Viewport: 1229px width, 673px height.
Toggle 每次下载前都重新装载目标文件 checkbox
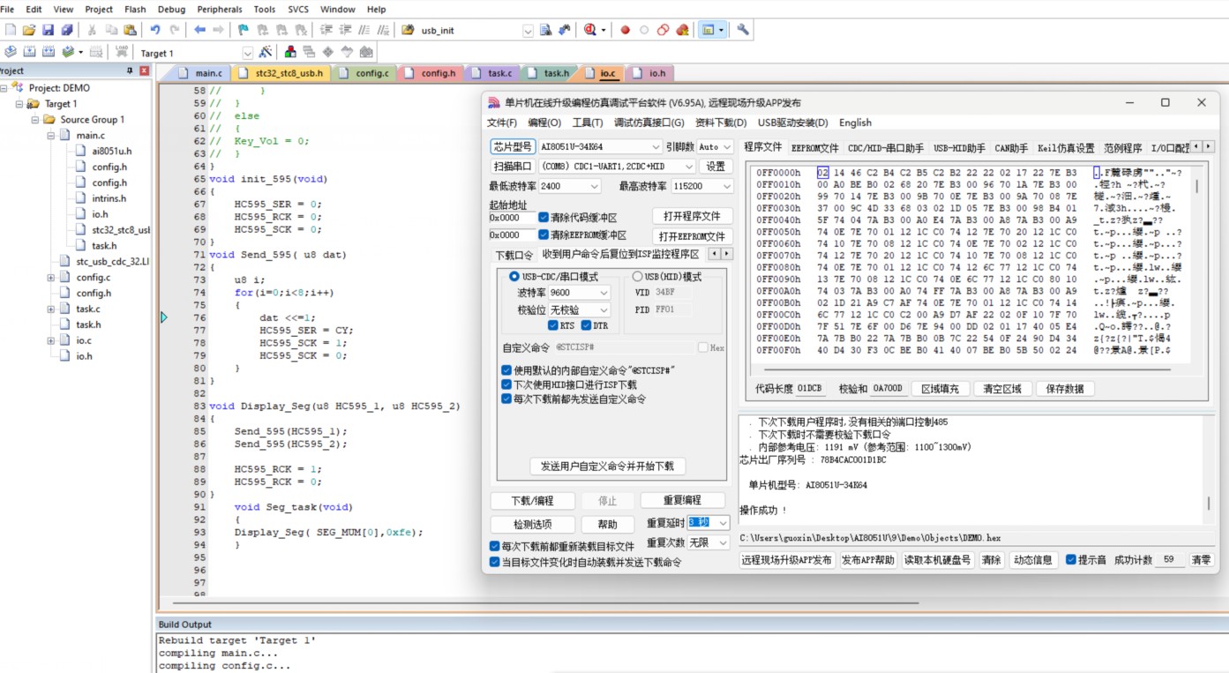click(x=494, y=546)
